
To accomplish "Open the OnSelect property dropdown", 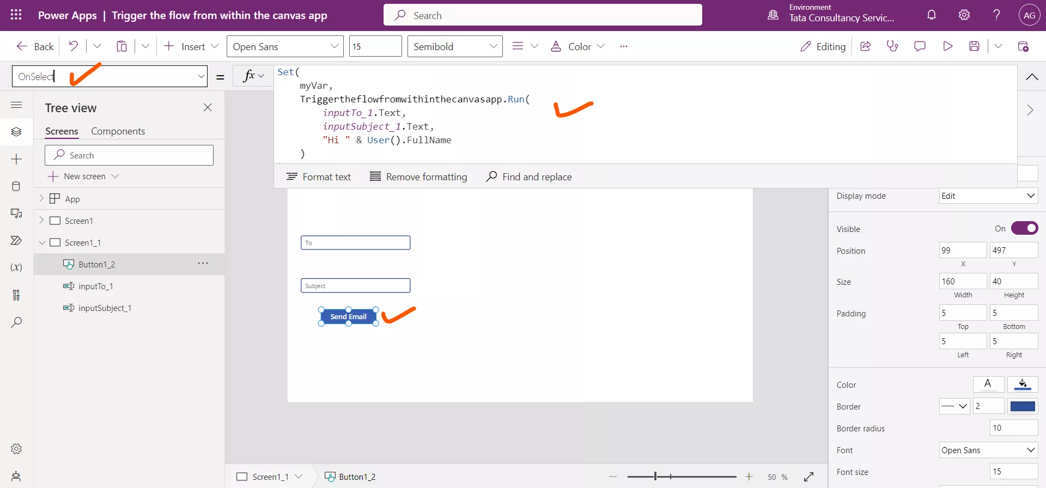I will (201, 76).
